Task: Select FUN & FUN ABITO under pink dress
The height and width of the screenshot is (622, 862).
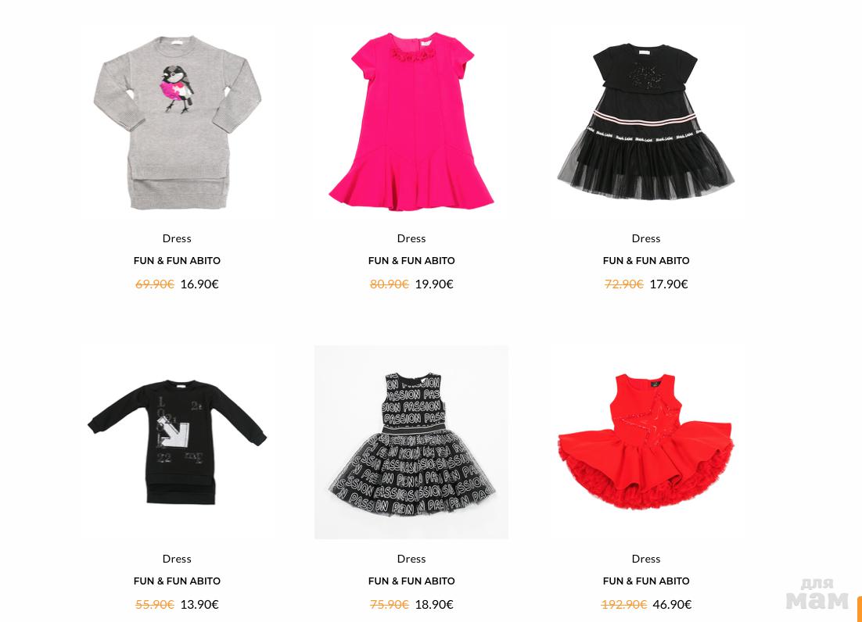Action: (x=411, y=261)
